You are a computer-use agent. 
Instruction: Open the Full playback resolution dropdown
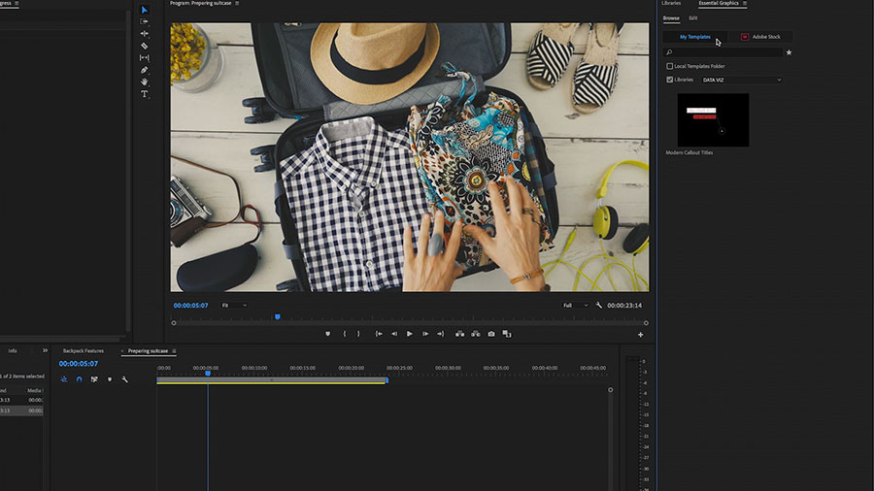[x=575, y=305]
